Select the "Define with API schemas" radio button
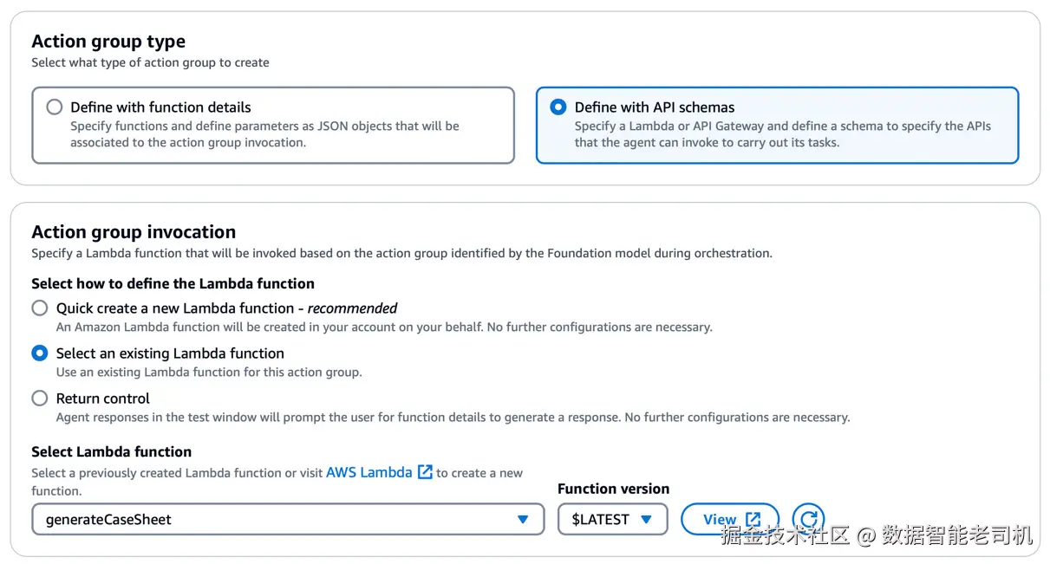The image size is (1050, 564). 558,107
